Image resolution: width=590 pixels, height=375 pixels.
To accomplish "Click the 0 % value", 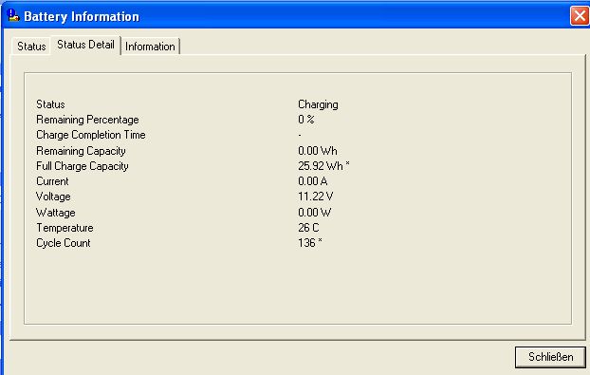I will point(306,120).
